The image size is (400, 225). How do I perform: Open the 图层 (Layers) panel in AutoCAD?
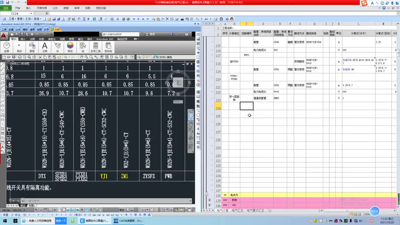pyautogui.click(x=32, y=47)
